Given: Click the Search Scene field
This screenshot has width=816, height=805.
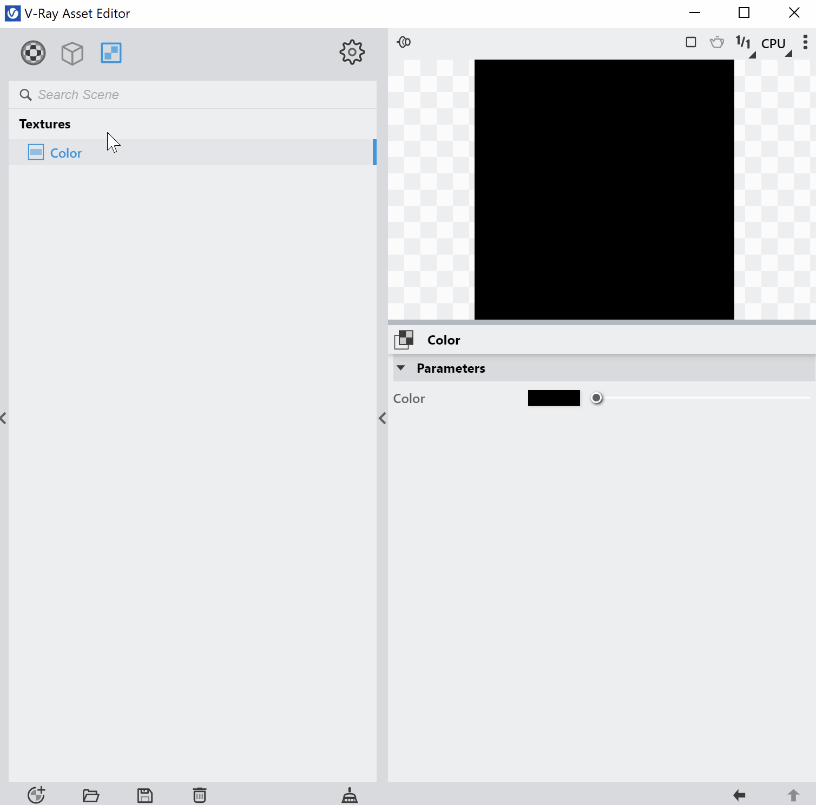Looking at the screenshot, I should (x=193, y=95).
